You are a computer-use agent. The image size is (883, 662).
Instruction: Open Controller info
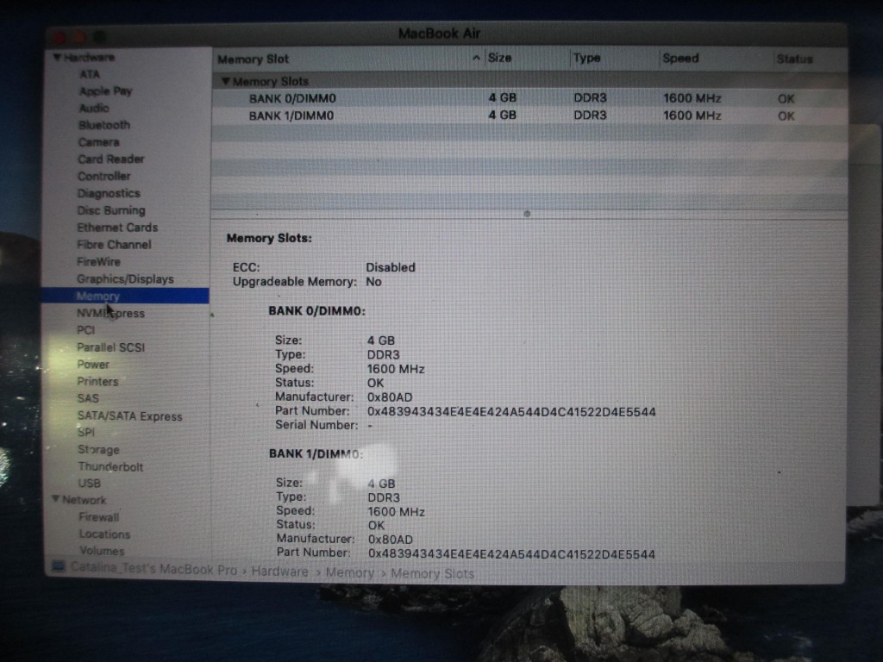[x=104, y=176]
